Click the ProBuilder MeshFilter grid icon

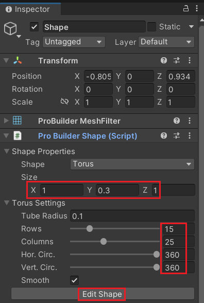(17, 121)
